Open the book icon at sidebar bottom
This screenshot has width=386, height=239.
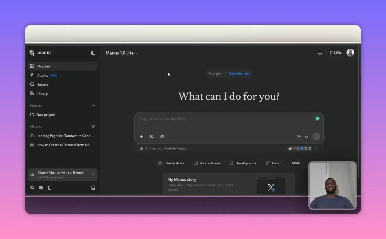pos(93,188)
